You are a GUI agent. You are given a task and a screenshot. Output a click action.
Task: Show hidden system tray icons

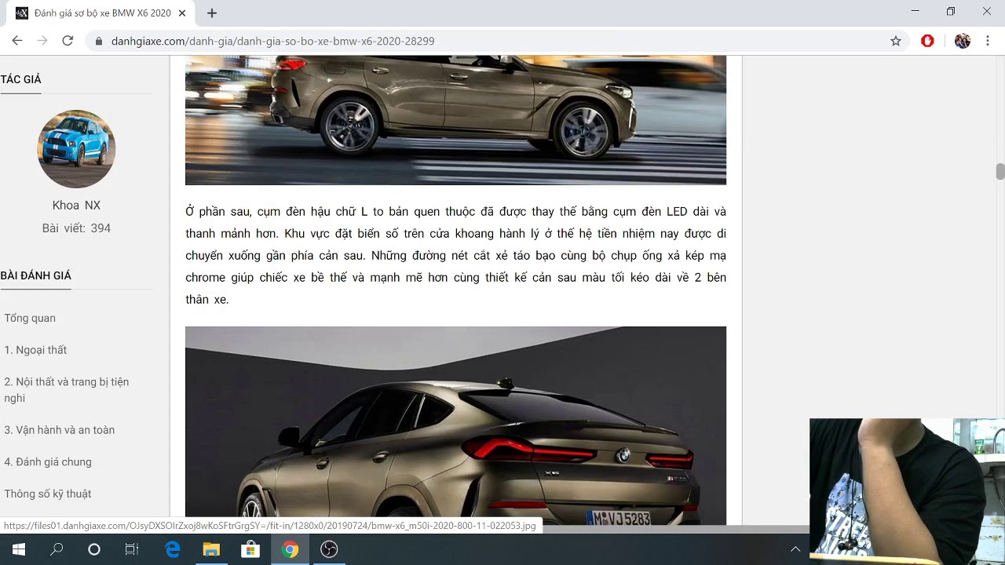(795, 549)
